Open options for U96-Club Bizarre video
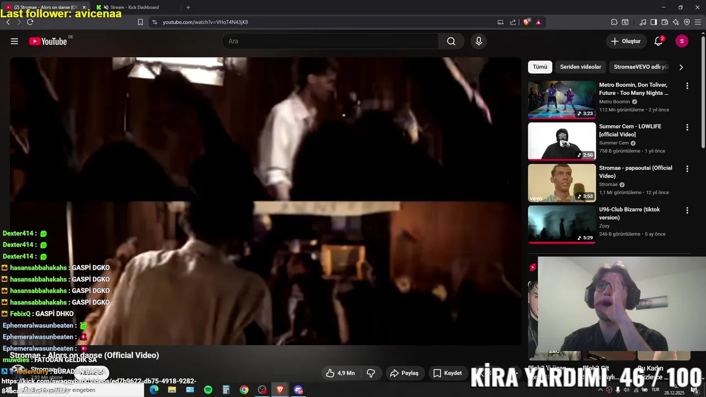The width and height of the screenshot is (706, 397). pyautogui.click(x=687, y=210)
